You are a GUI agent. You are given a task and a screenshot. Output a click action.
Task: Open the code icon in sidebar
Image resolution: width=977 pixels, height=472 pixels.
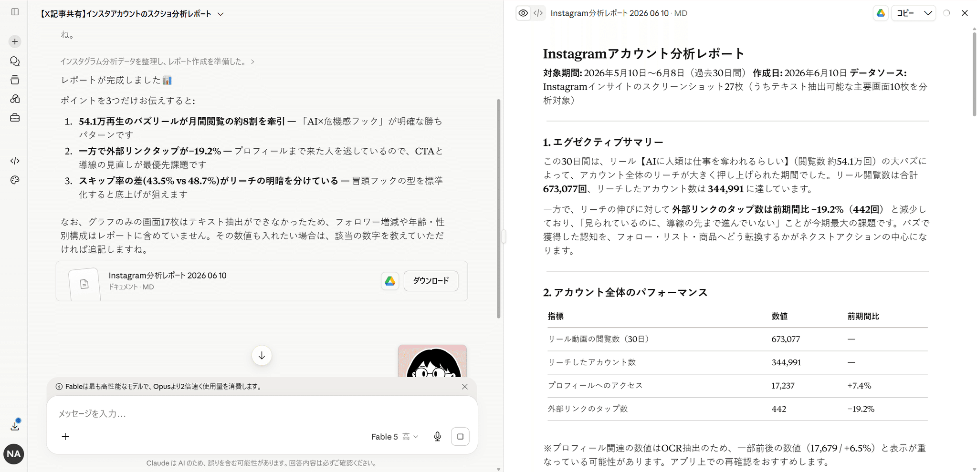pos(15,161)
